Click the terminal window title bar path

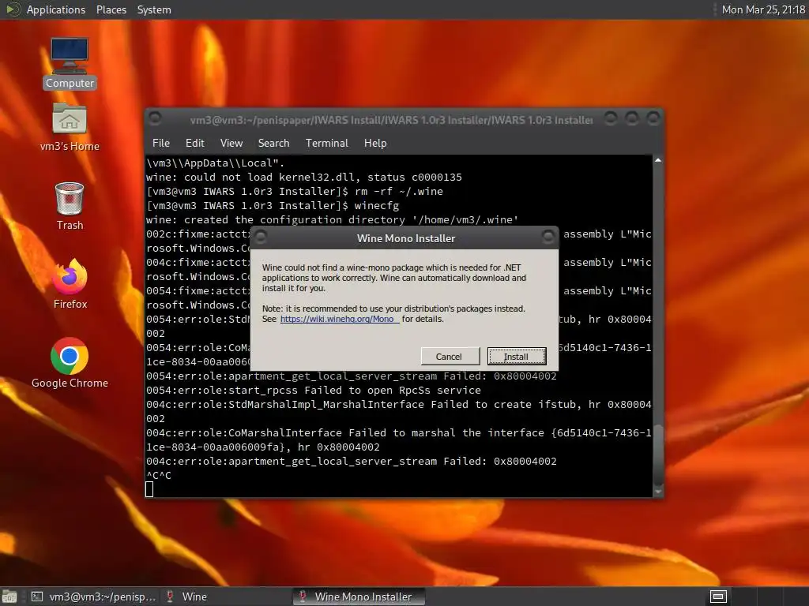pos(392,120)
